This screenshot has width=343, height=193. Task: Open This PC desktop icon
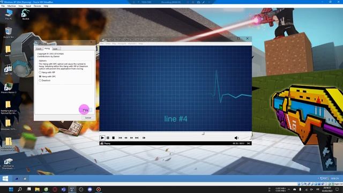pyautogui.click(x=9, y=14)
